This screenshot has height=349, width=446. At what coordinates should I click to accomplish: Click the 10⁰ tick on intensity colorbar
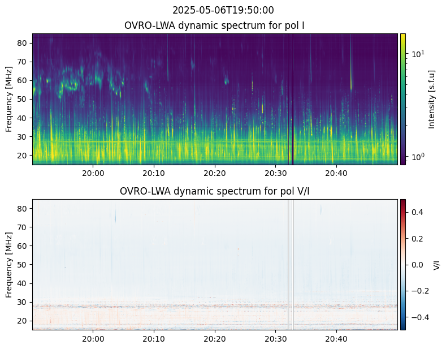417,156
